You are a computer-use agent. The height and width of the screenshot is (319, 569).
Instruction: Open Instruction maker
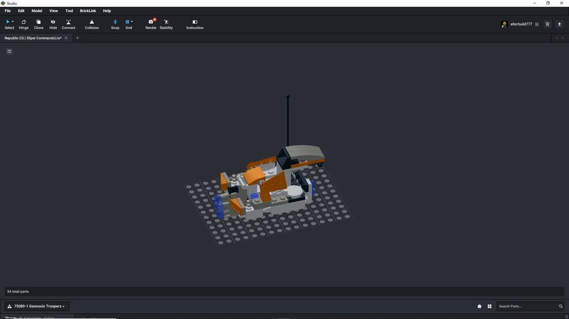click(195, 24)
